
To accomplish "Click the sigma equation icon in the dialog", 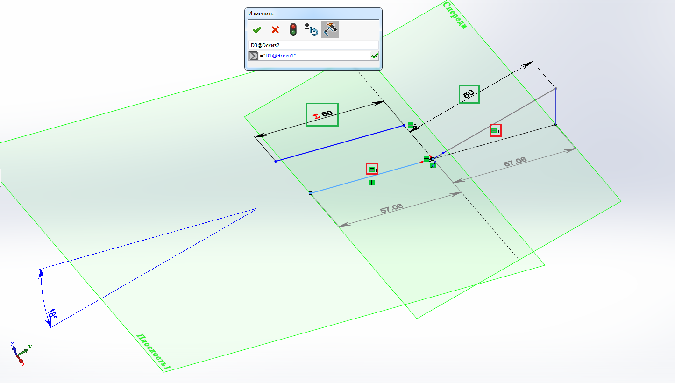I will pyautogui.click(x=253, y=56).
